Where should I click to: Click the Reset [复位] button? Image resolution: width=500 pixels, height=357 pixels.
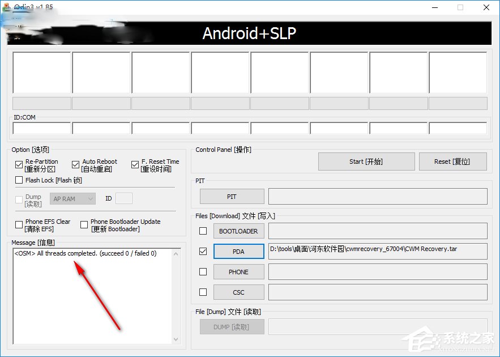(x=452, y=161)
